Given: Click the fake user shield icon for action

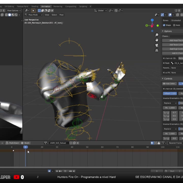Looking at the screenshot, I should 71,143.
